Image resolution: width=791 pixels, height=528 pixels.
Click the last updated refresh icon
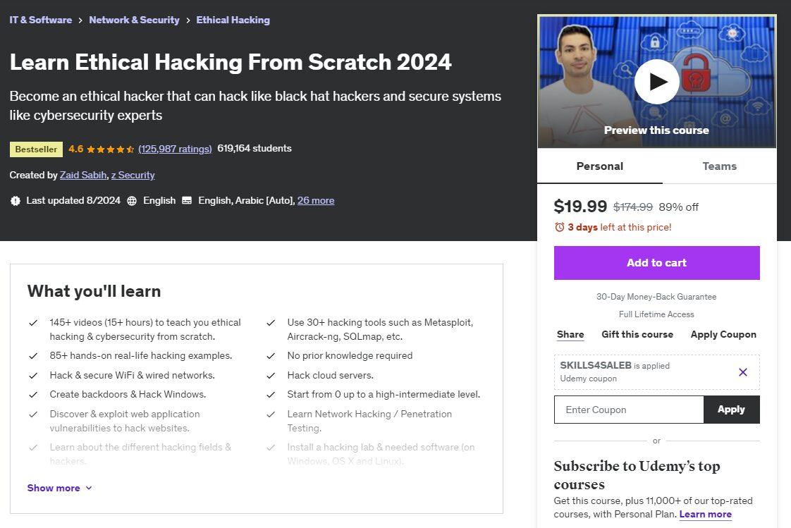pos(15,200)
